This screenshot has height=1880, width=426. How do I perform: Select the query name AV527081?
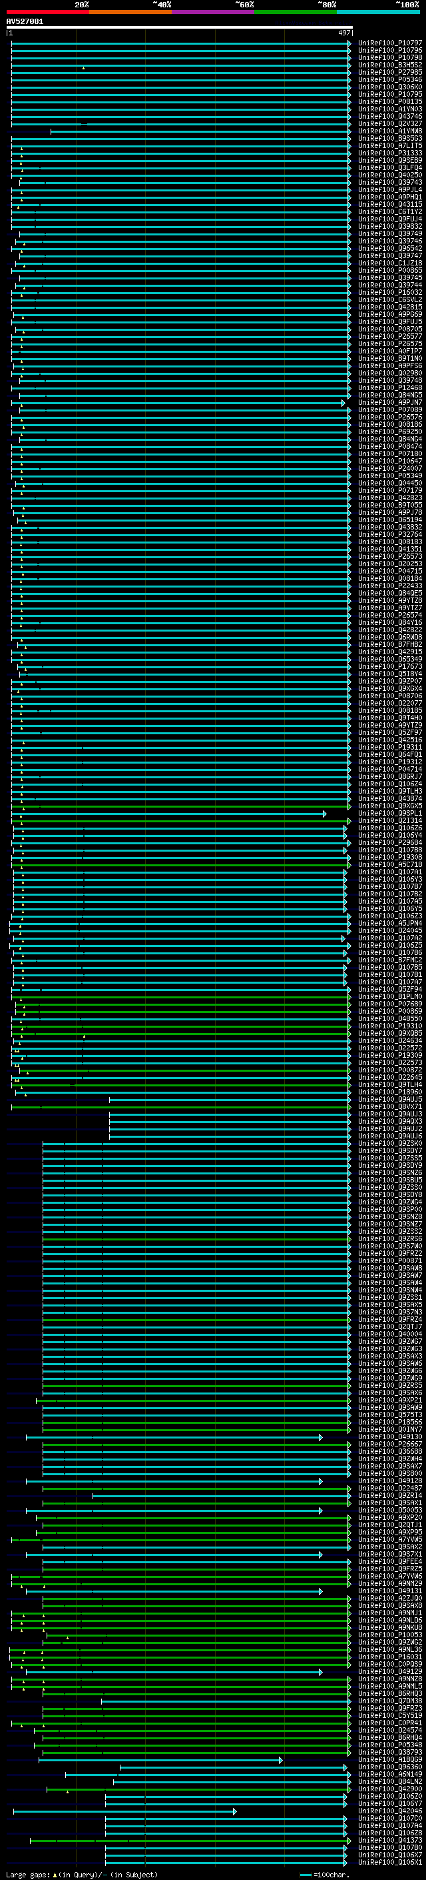(25, 22)
